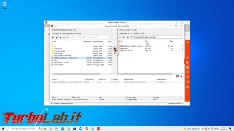Click remote panel horizontal scrollbar
Viewport: 234px width, 131px height.
click(146, 74)
